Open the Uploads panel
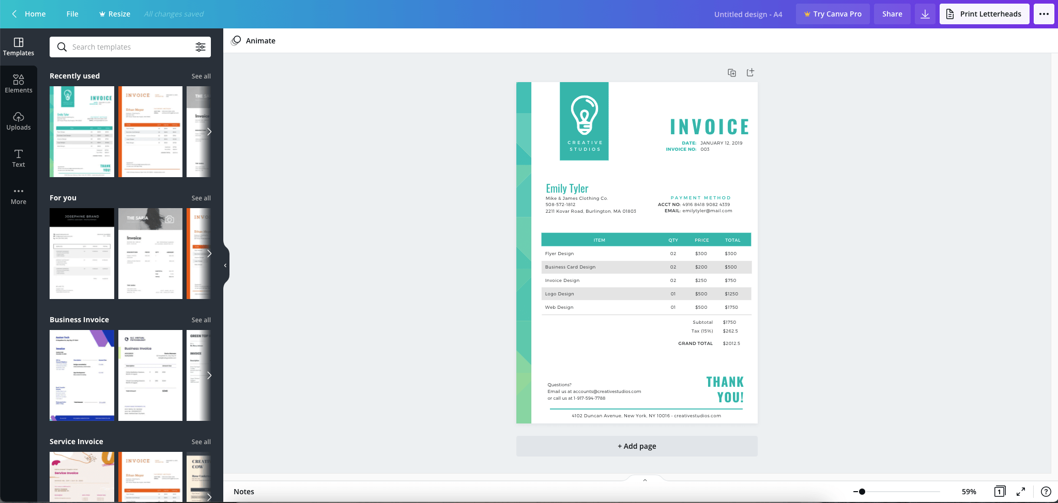1058x503 pixels. (19, 120)
